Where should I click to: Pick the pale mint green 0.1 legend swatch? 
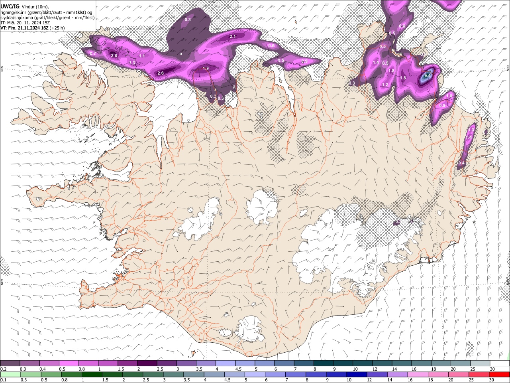pyautogui.click(x=10, y=374)
